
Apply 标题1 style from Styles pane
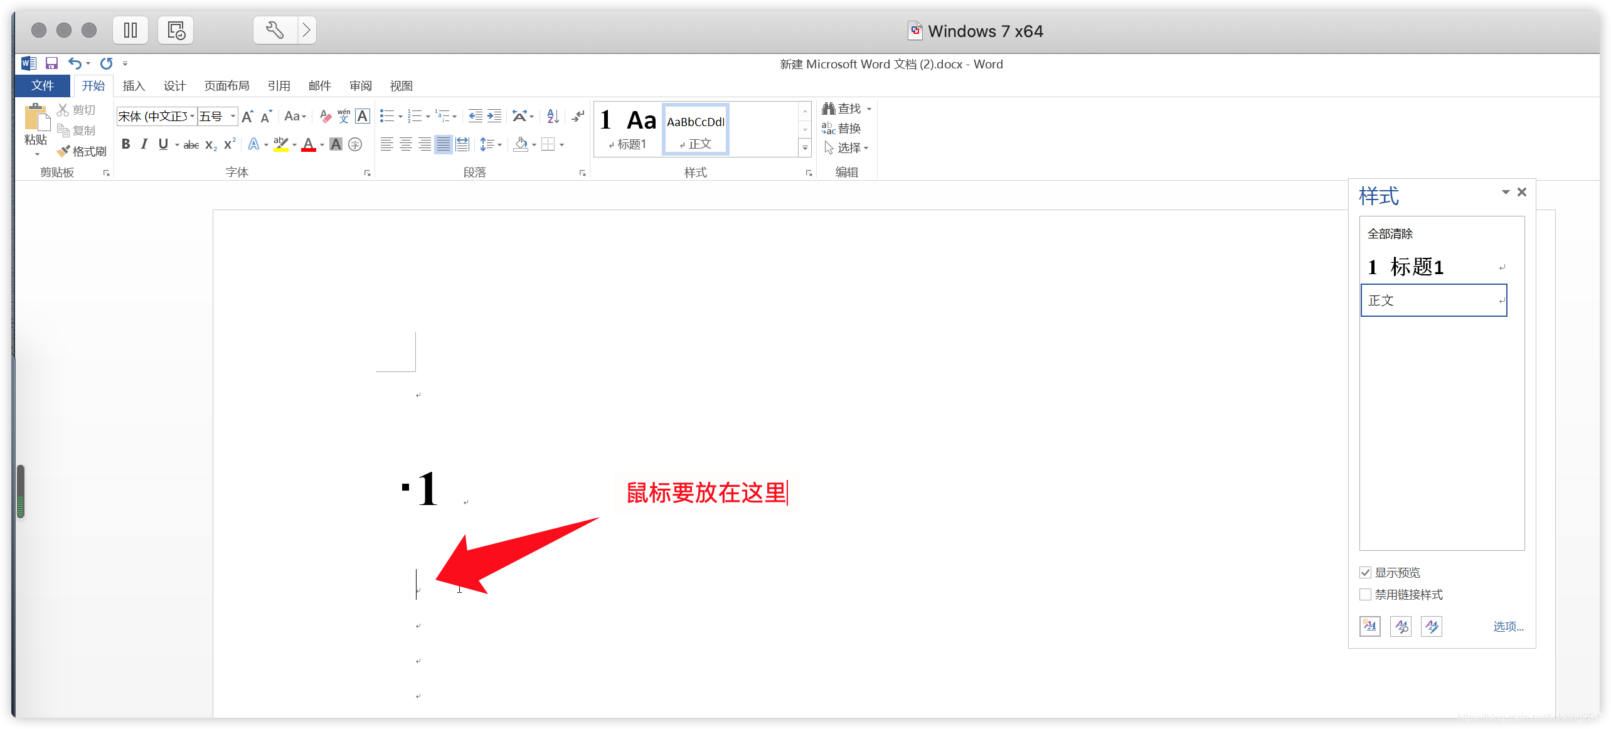[x=1434, y=267]
